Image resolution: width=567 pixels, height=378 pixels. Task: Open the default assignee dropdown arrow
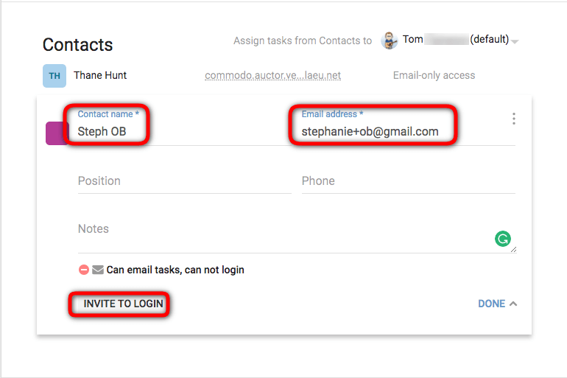coord(515,41)
